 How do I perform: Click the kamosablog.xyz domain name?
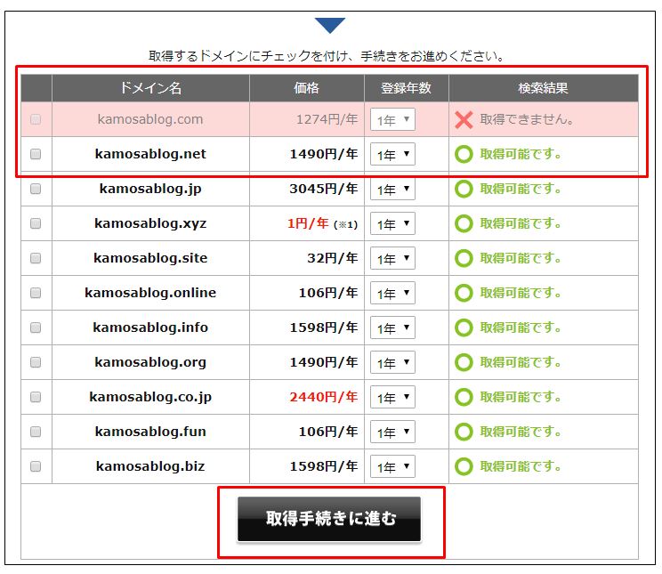click(150, 223)
